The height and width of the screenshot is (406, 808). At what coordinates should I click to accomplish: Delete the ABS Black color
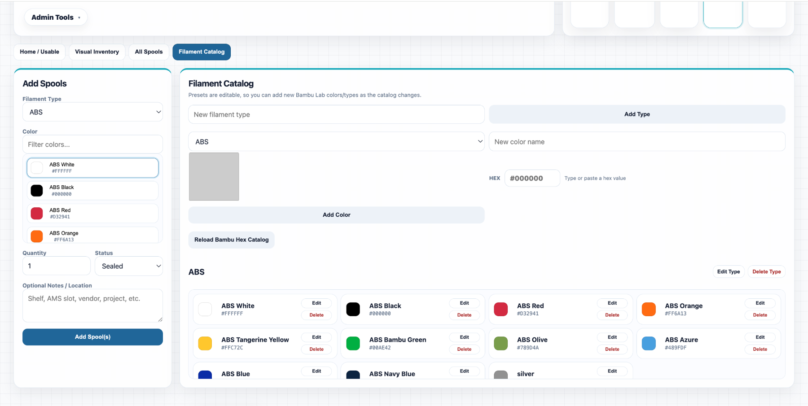[x=464, y=315]
